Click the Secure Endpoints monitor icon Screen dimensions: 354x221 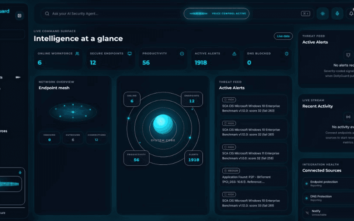click(129, 54)
